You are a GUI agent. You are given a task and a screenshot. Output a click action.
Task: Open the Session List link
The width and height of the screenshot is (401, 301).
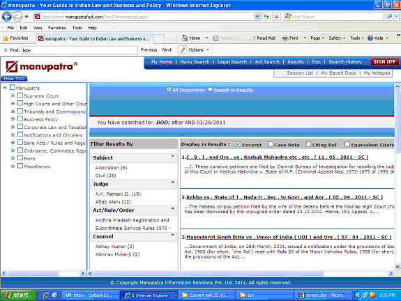click(300, 73)
